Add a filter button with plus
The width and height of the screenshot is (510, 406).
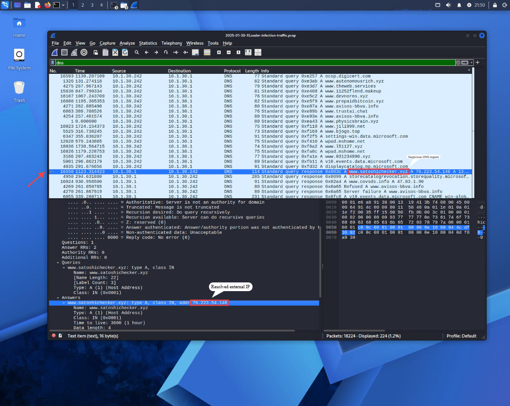click(x=478, y=63)
